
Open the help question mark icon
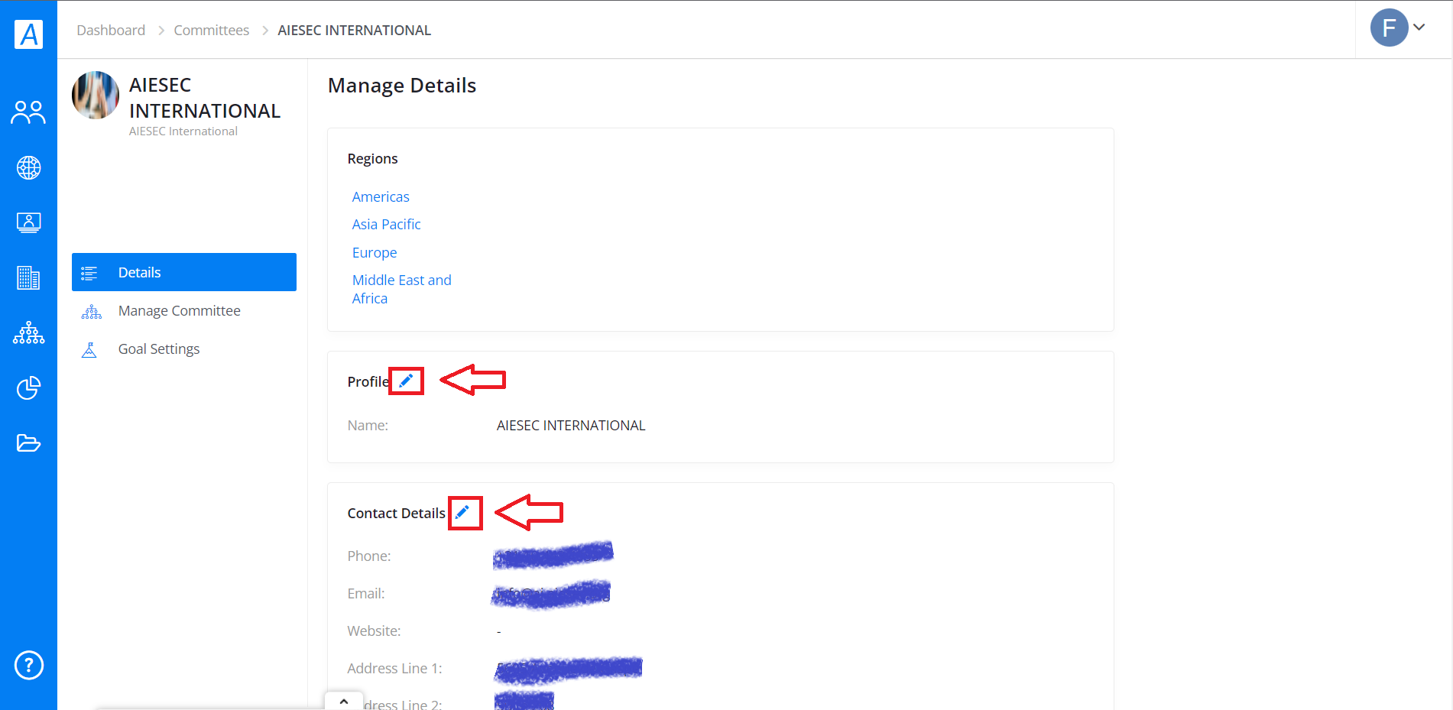click(x=29, y=665)
